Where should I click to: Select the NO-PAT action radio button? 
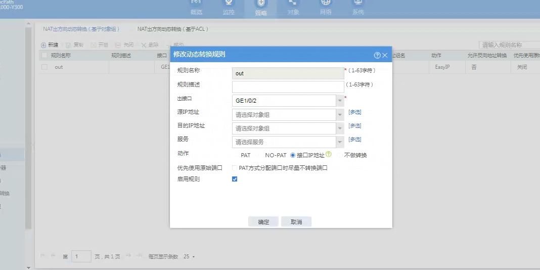[x=260, y=155]
